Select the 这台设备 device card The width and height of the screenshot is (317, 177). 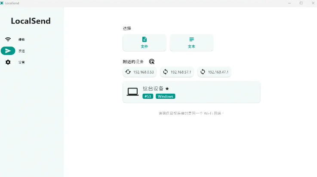coord(191,92)
